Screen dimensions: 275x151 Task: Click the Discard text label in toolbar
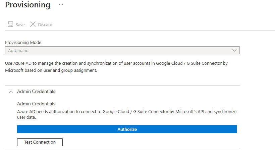tap(45, 24)
